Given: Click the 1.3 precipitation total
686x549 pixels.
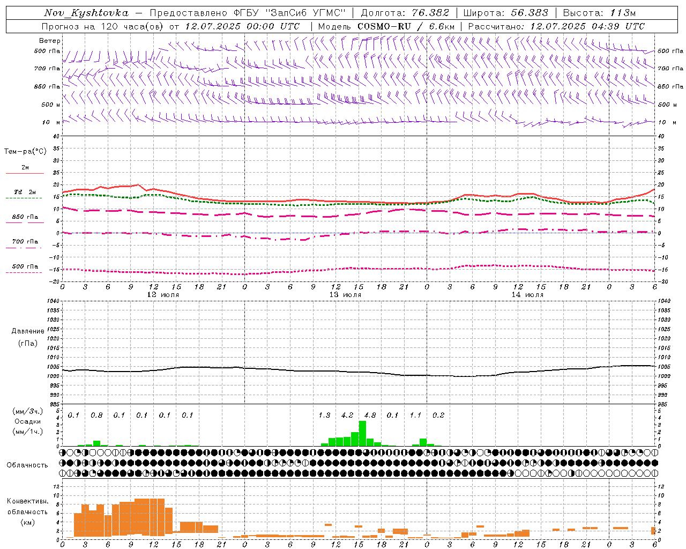Looking at the screenshot, I should 324,416.
